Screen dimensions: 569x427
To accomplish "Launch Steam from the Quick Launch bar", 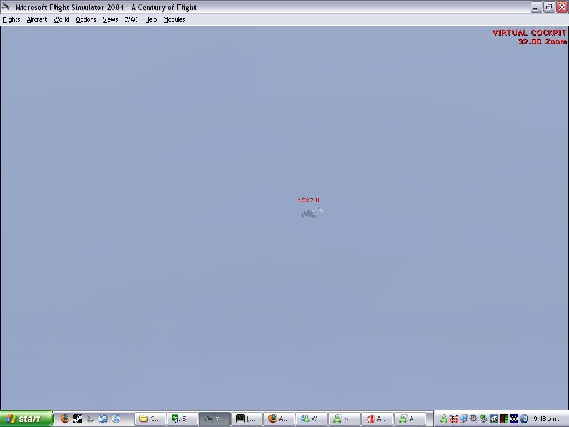I will pyautogui.click(x=78, y=419).
